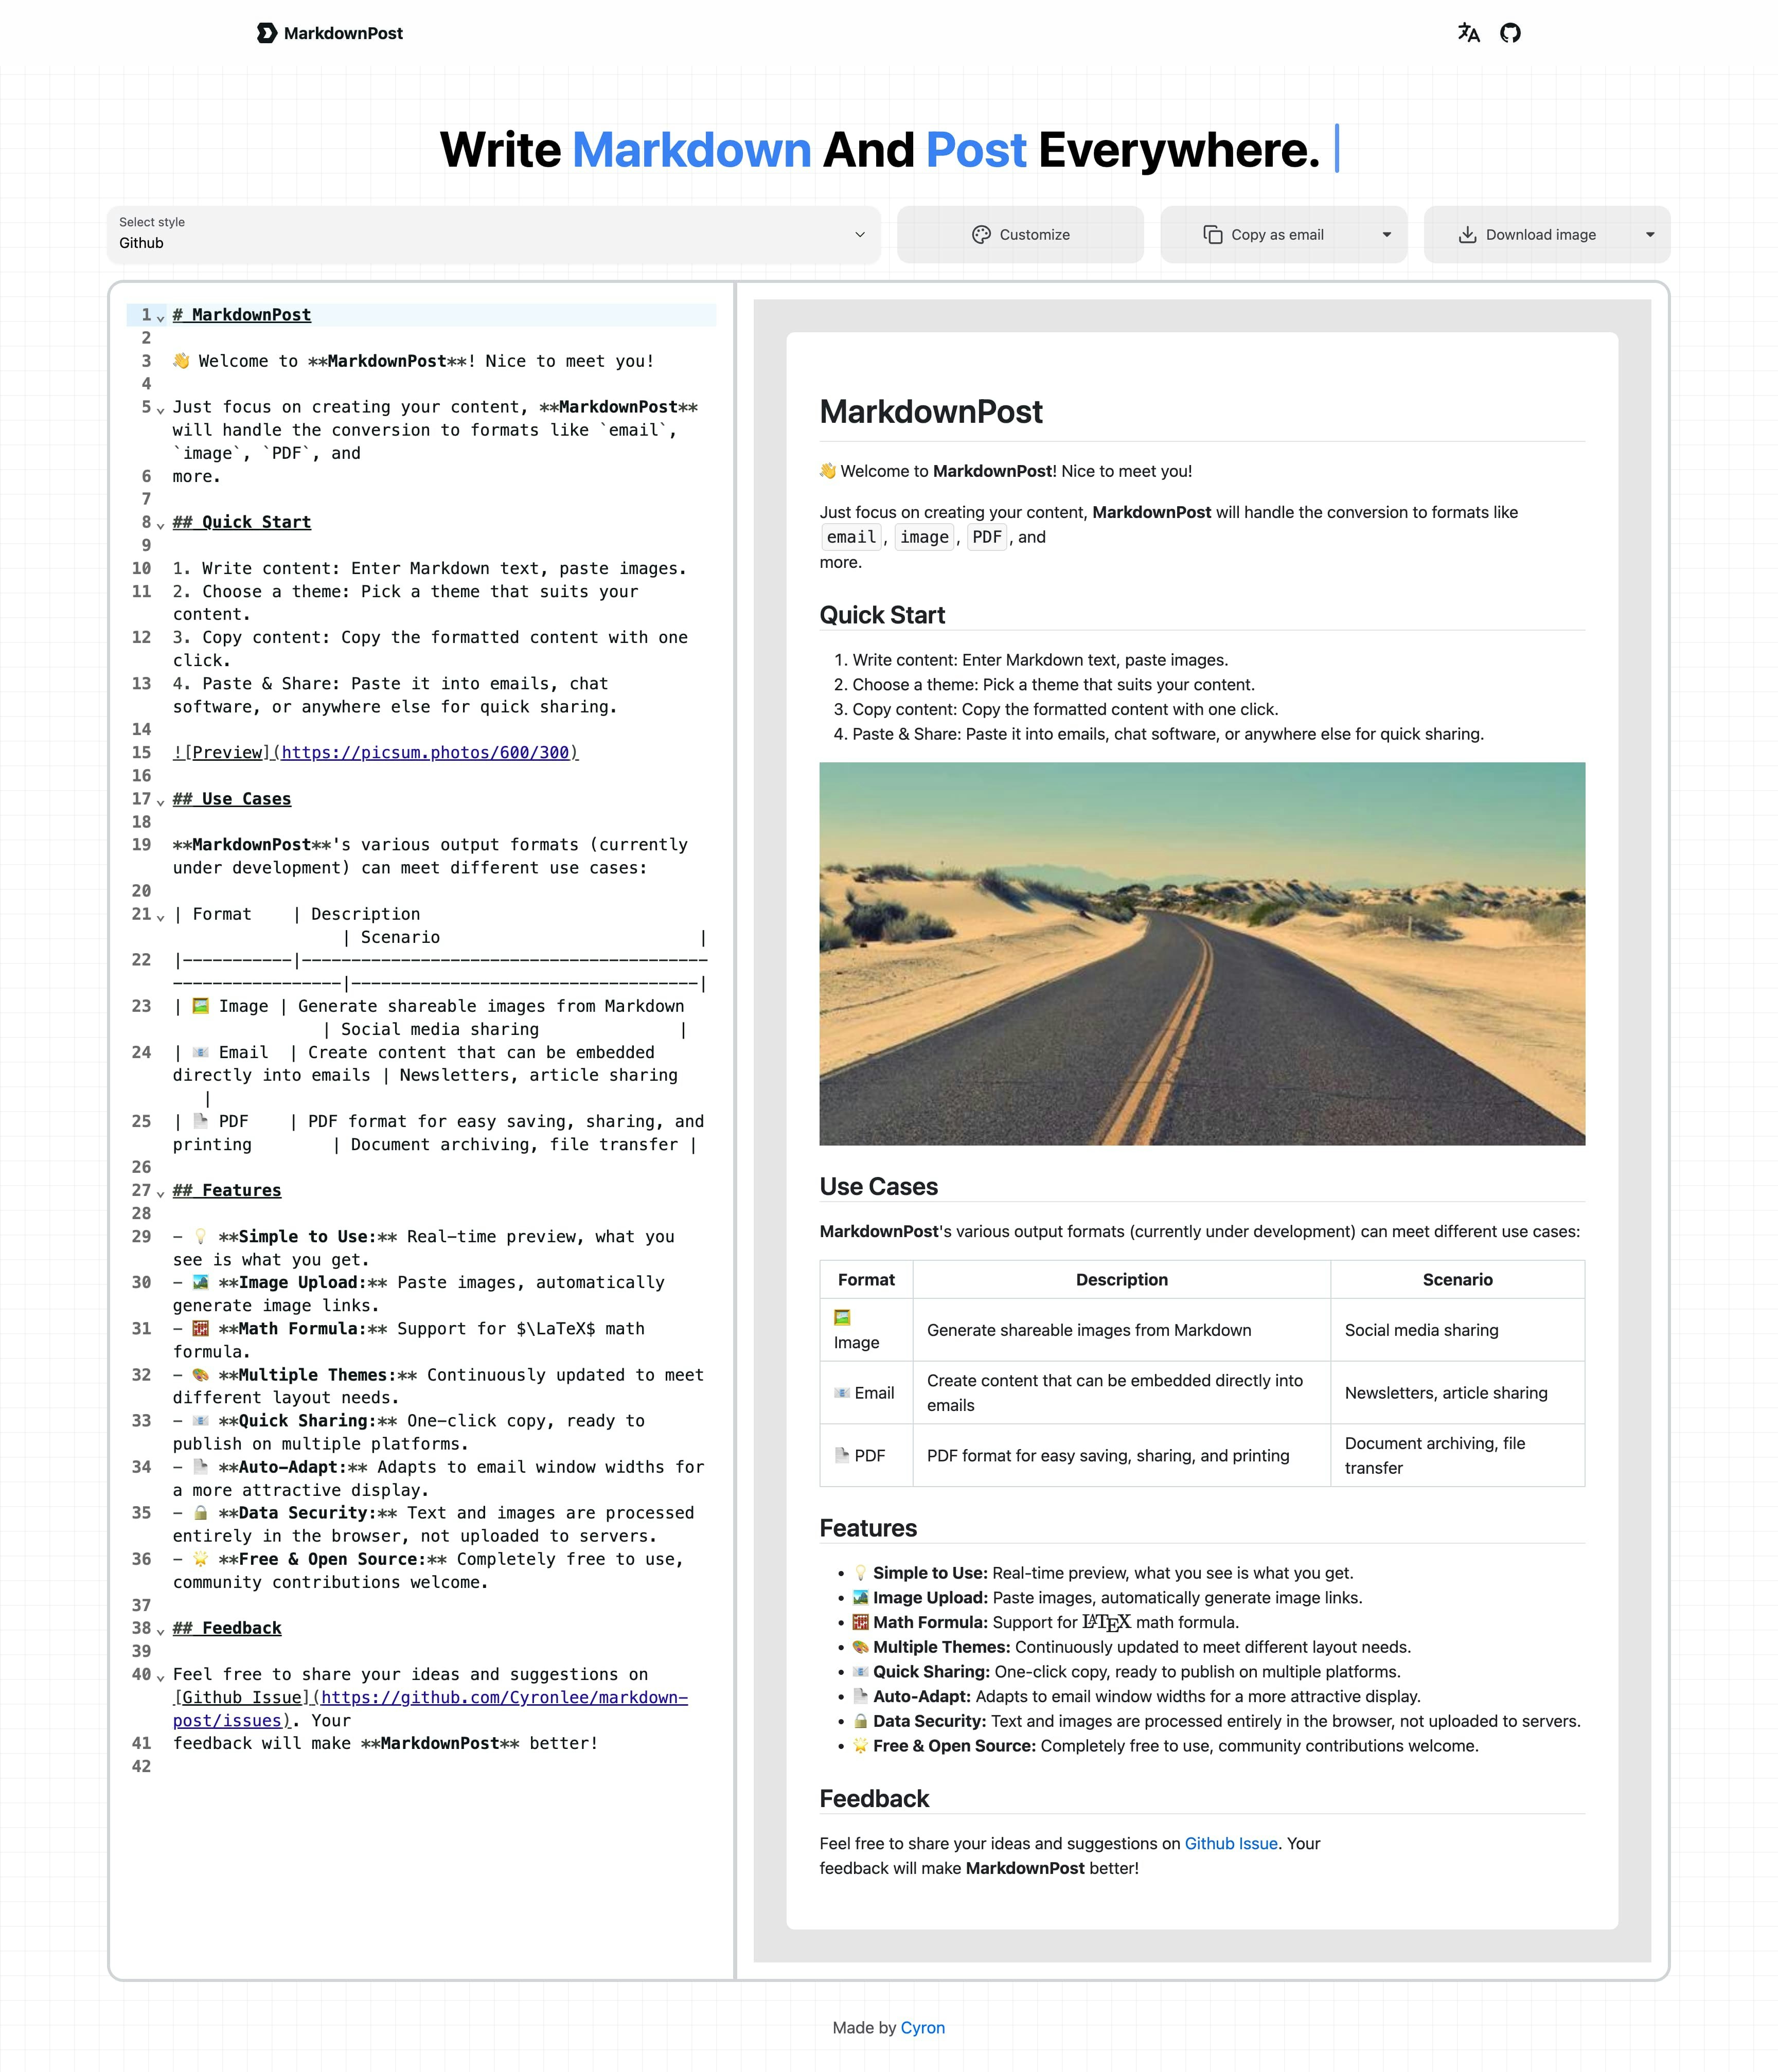Collapse the Quick Start fold on line 8
The width and height of the screenshot is (1778, 2072).
tap(161, 525)
